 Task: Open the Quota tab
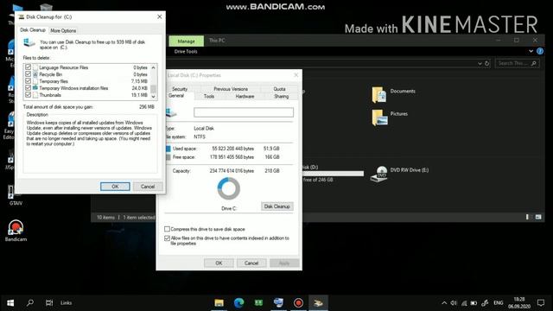(x=279, y=89)
